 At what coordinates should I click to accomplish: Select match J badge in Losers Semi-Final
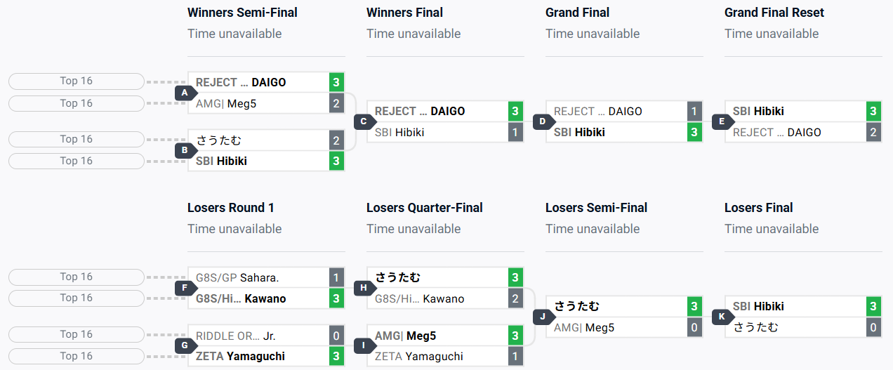tap(543, 317)
